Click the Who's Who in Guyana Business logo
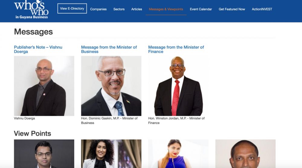302x168 pixels. 31,9
